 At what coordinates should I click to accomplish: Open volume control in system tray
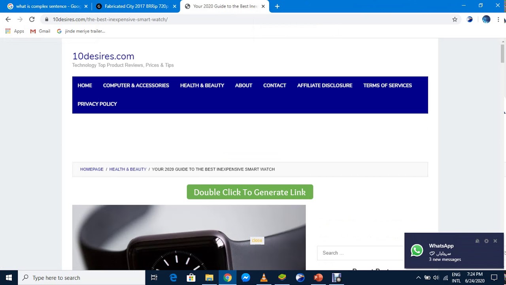point(436,278)
